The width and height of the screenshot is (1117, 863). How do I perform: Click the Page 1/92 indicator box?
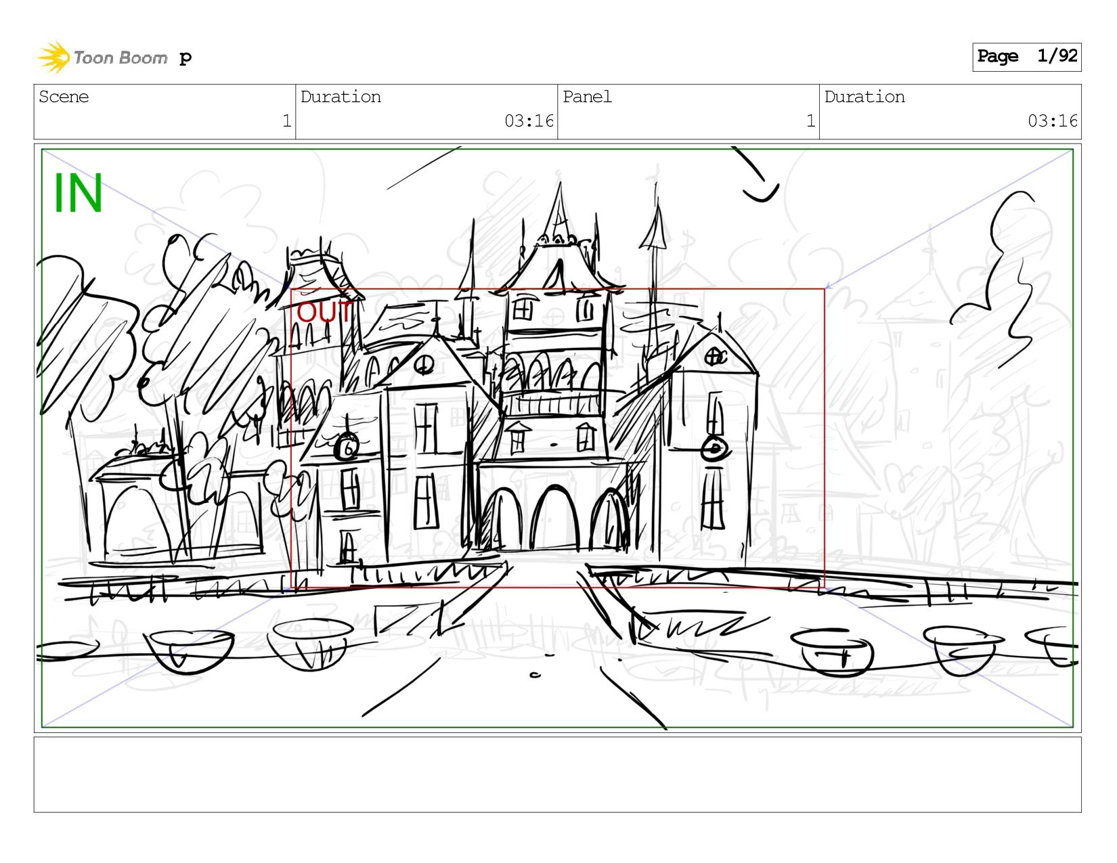pyautogui.click(x=1026, y=57)
